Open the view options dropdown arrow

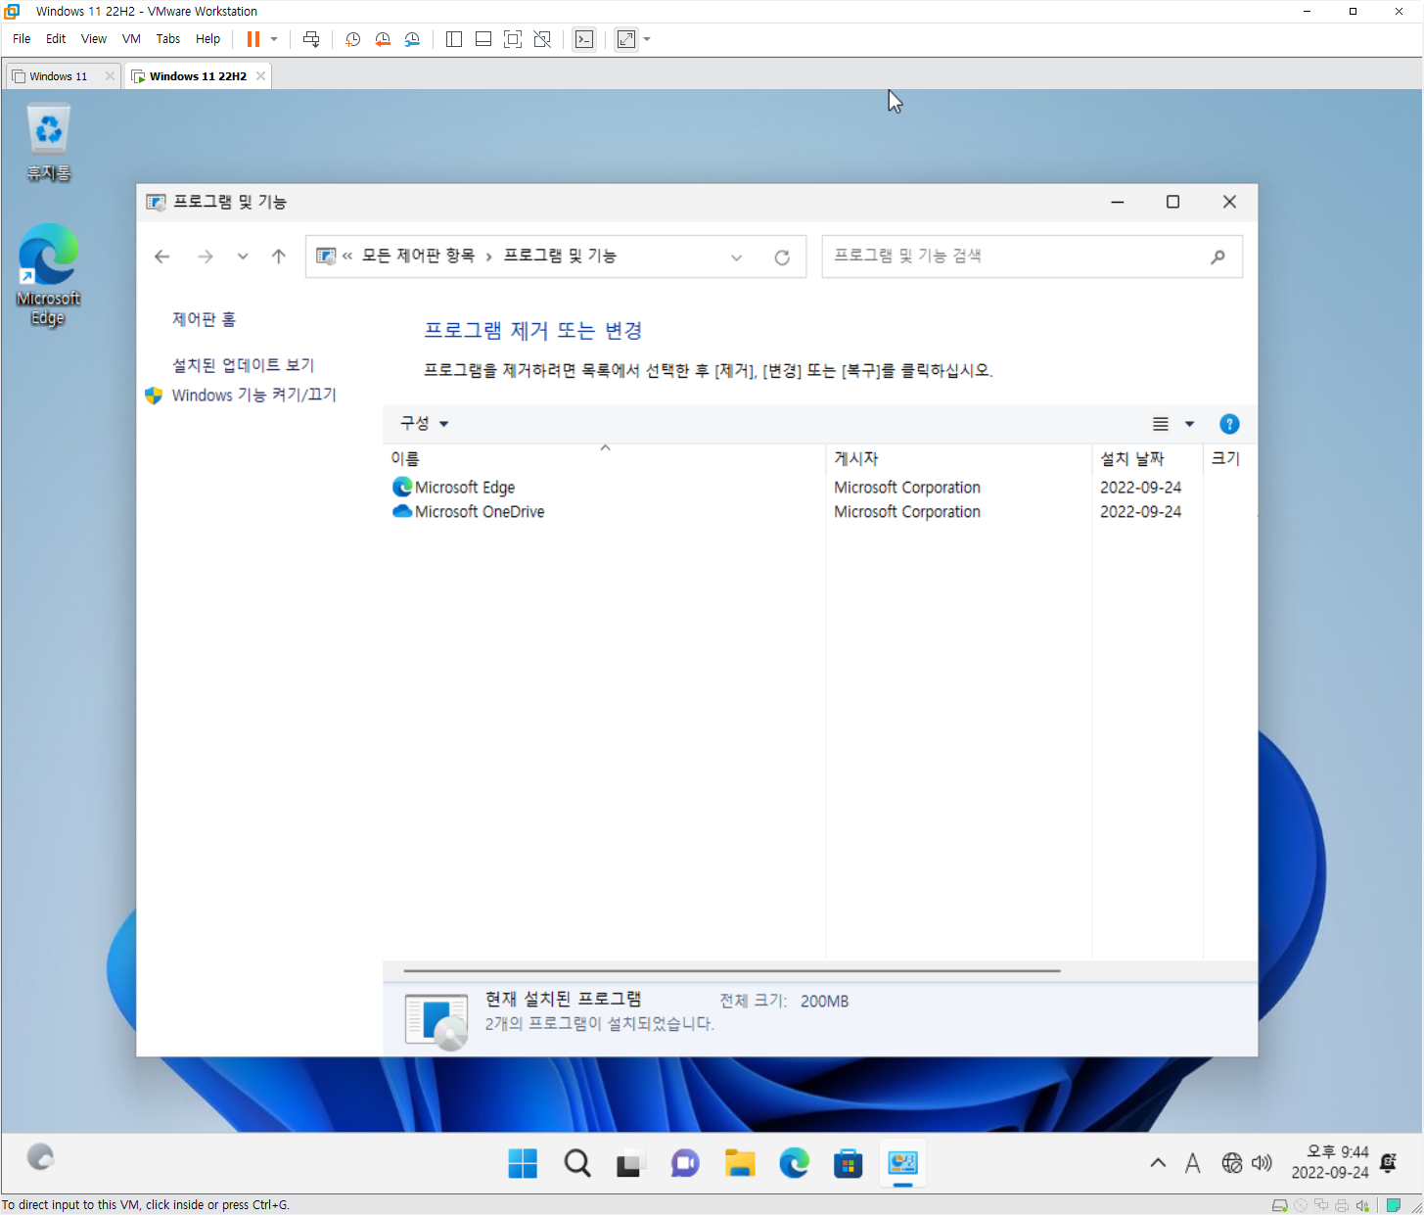tap(1190, 424)
